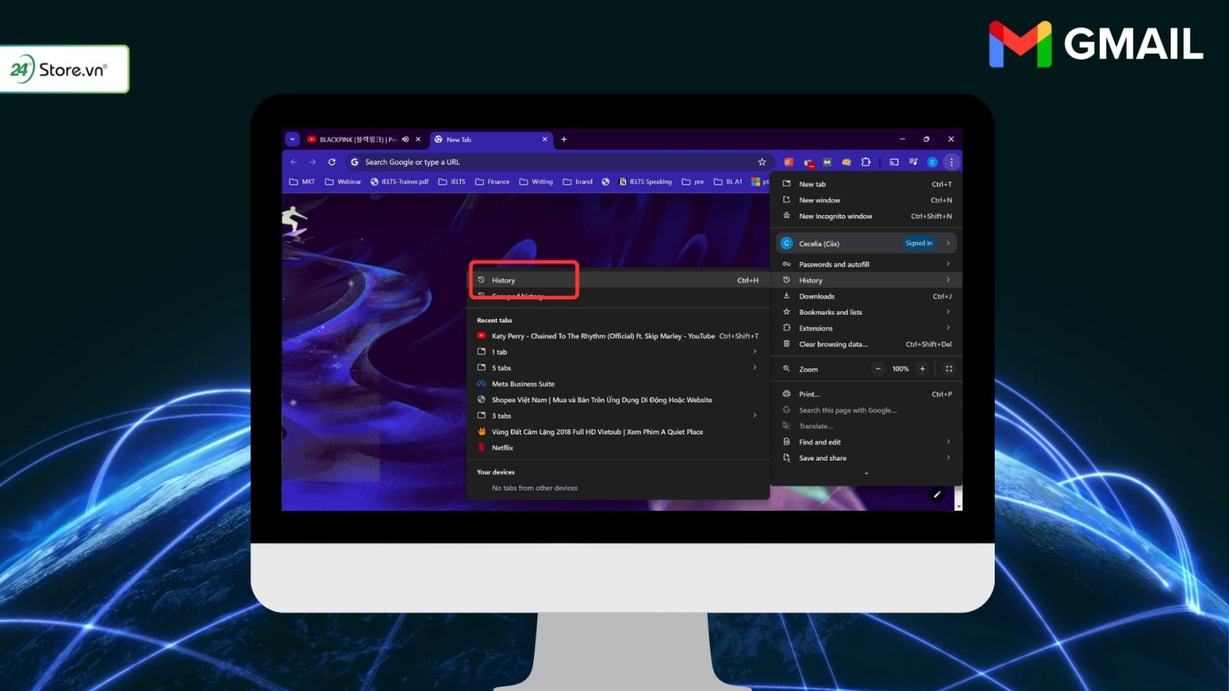1229x691 pixels.
Task: Click the red extension icon in toolbar
Action: [x=788, y=162]
